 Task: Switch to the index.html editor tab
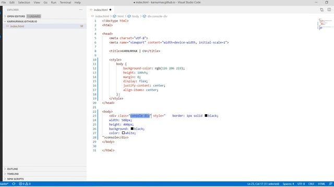point(101,10)
